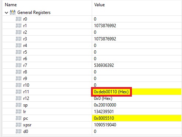Click the Name column header

[x=11, y=5]
